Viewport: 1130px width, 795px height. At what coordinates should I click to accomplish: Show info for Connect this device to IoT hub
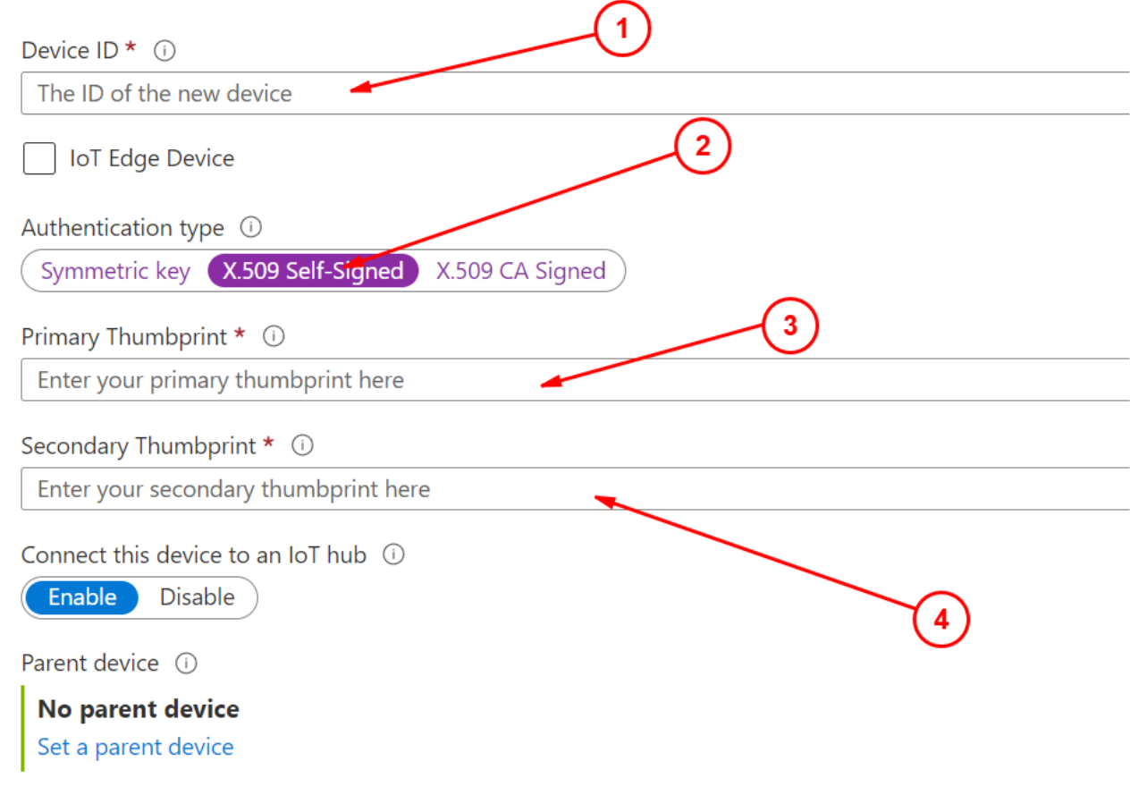[x=393, y=554]
